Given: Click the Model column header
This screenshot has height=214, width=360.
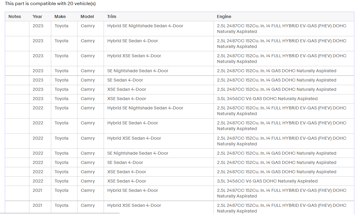Looking at the screenshot, I should click(x=90, y=16).
